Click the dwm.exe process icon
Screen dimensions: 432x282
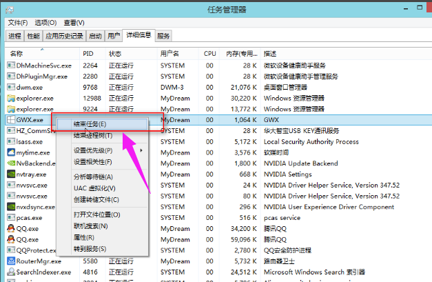(x=11, y=87)
